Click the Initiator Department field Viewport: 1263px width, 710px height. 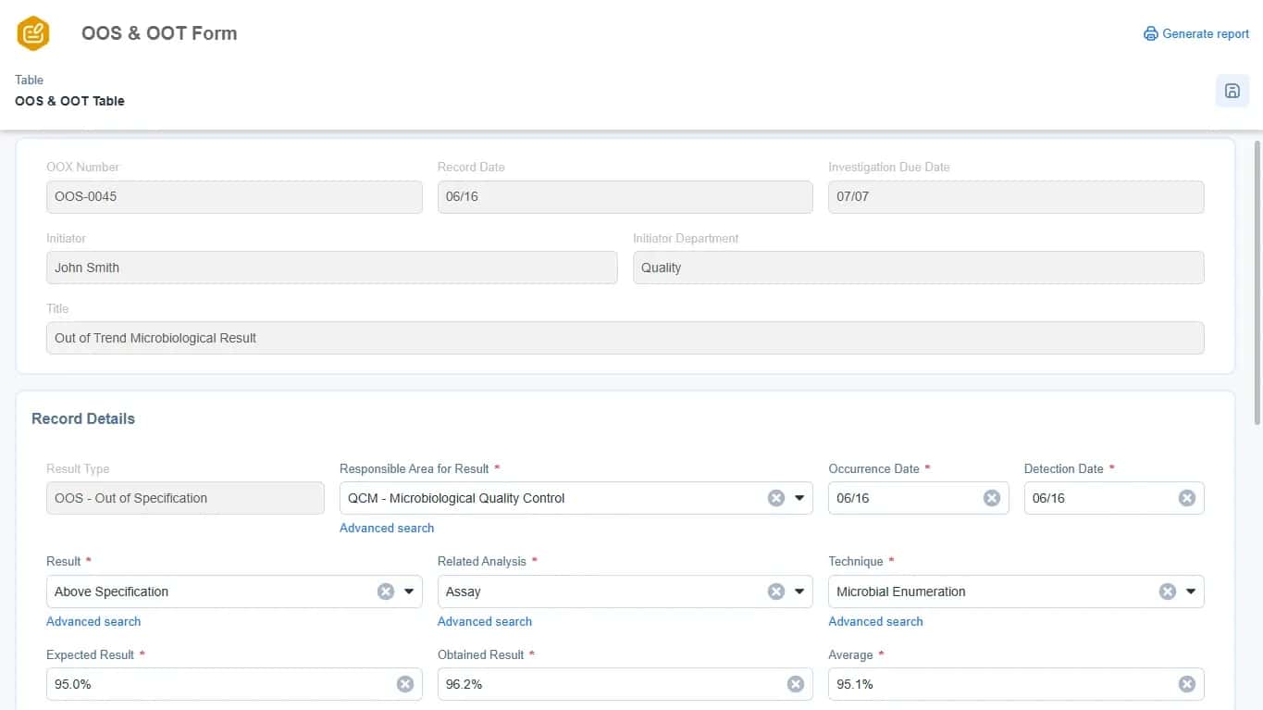919,268
